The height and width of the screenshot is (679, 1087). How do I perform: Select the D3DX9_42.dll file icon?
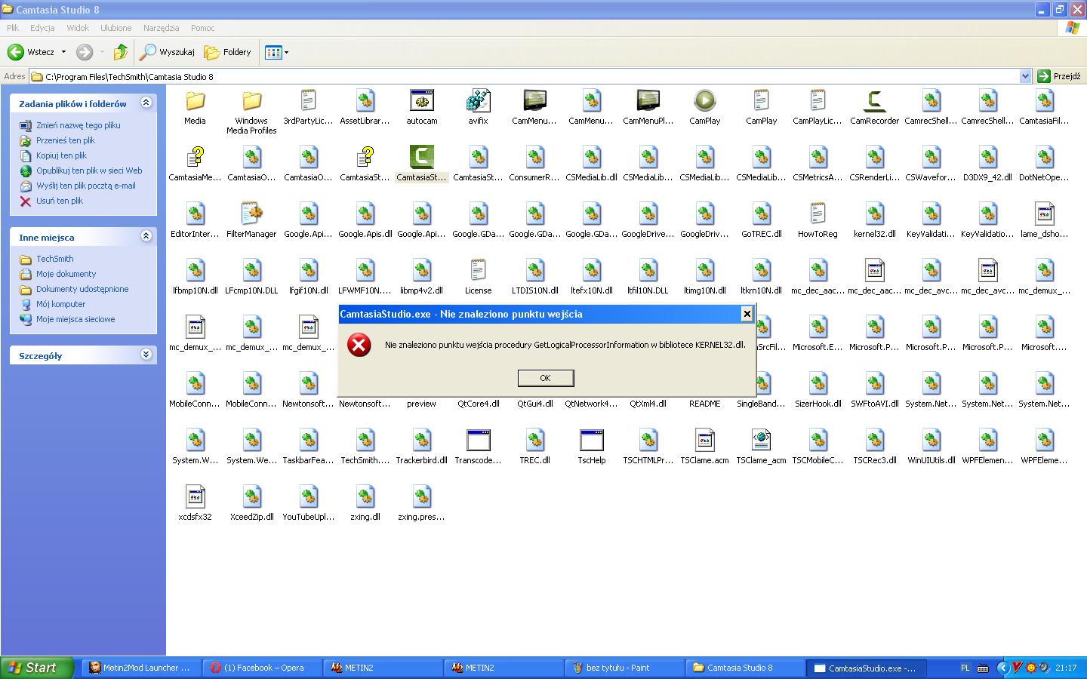click(987, 157)
